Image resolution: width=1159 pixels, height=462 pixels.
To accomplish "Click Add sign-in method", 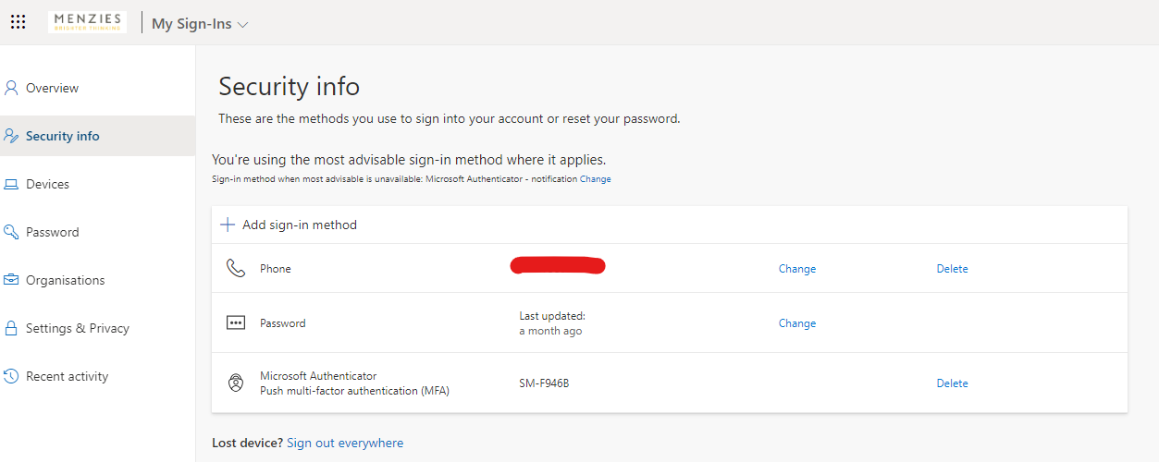I will pyautogui.click(x=299, y=225).
